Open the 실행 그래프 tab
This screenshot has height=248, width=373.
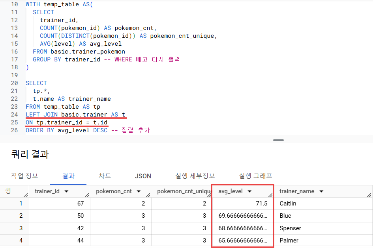[255, 176]
